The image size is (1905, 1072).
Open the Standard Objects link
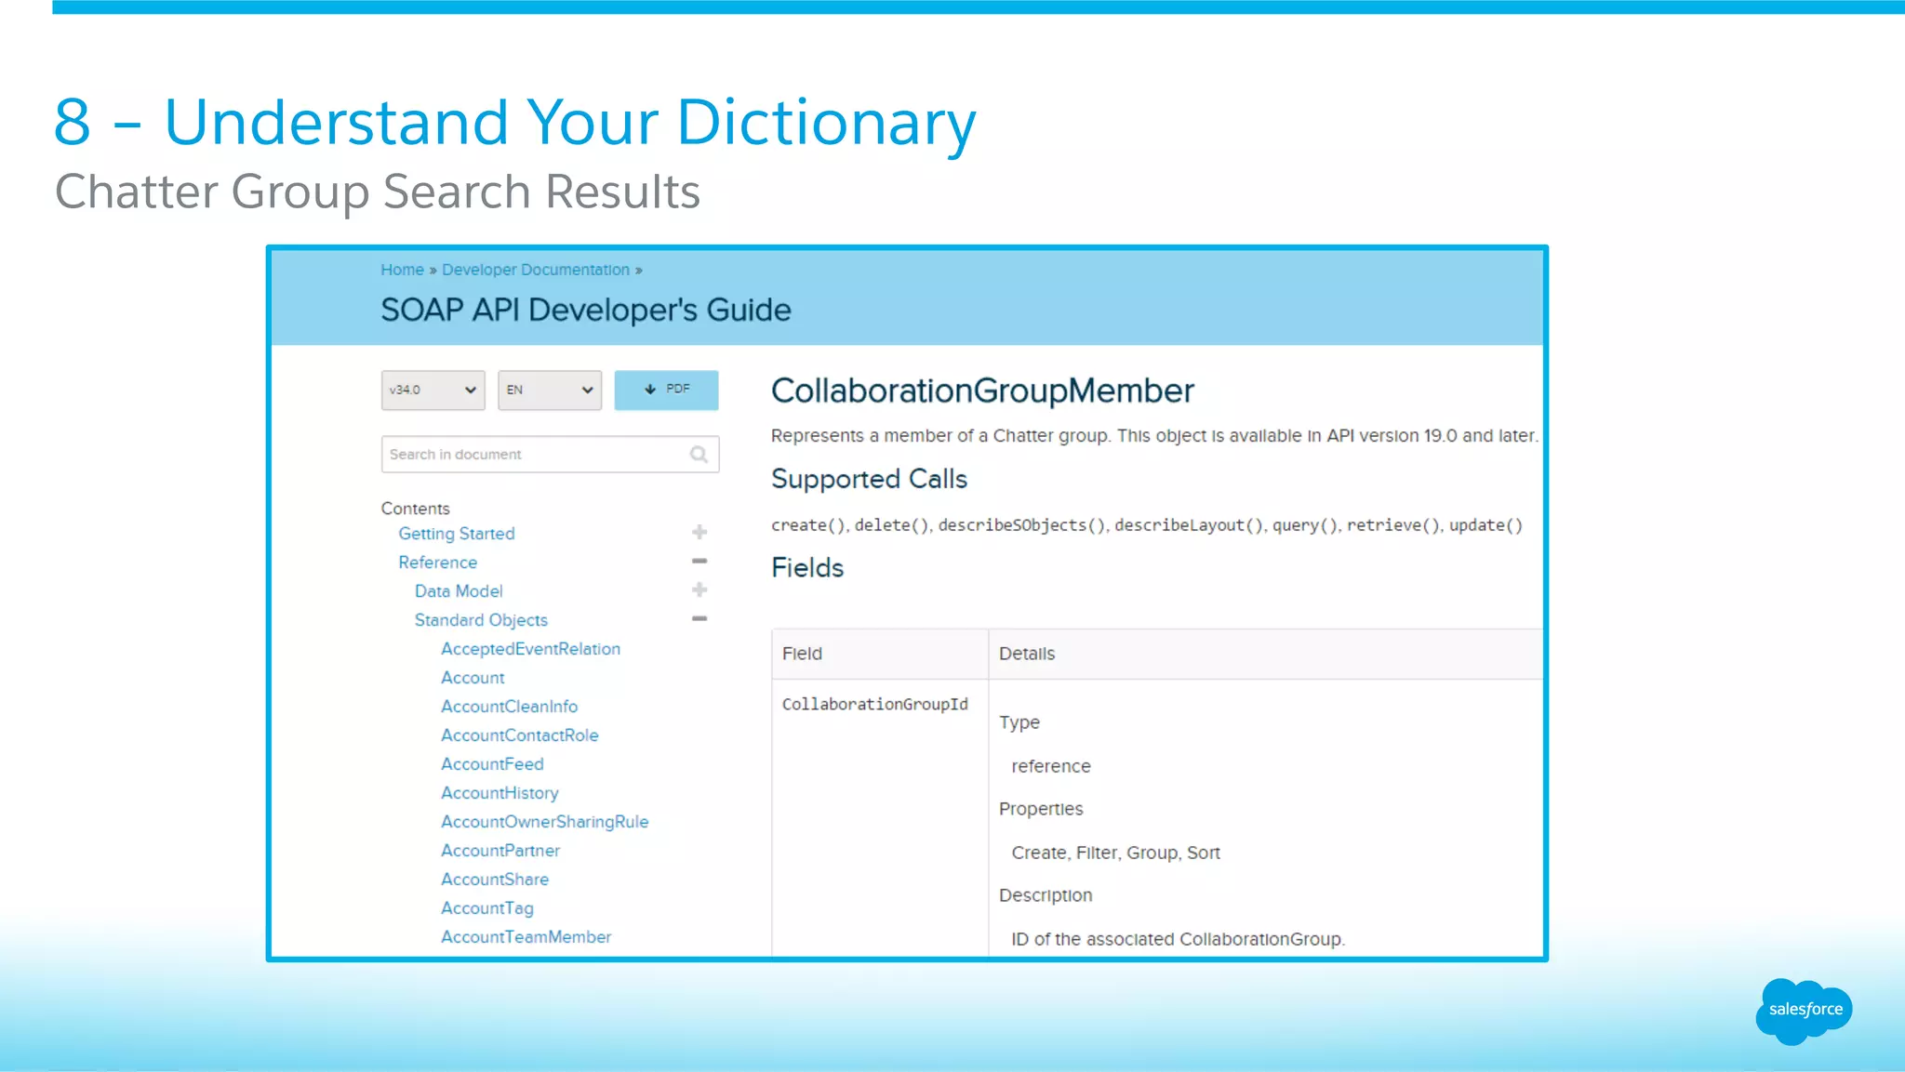tap(481, 620)
